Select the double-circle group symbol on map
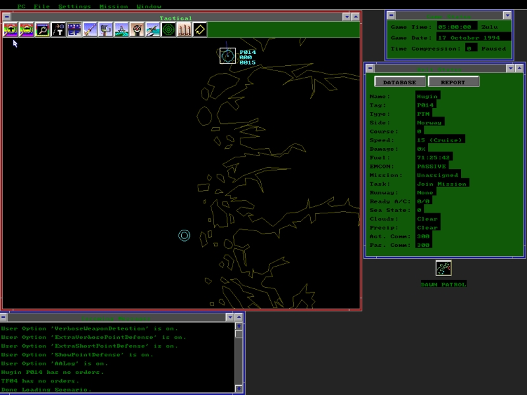The image size is (527, 395). 184,235
